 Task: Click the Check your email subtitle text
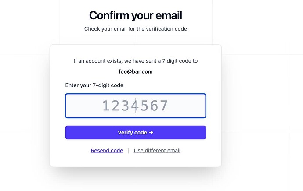[x=136, y=29]
